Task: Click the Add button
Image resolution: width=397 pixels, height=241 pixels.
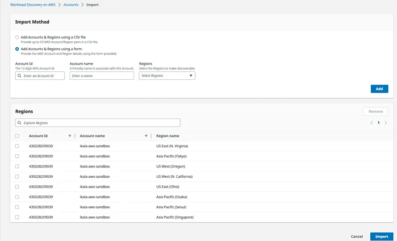Action: [379, 89]
